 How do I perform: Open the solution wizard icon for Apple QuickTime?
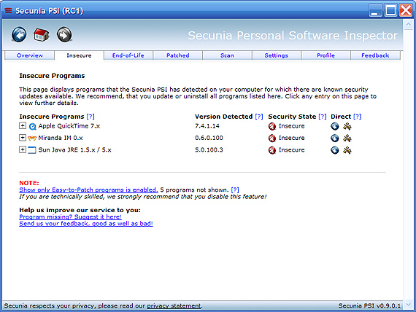point(347,126)
